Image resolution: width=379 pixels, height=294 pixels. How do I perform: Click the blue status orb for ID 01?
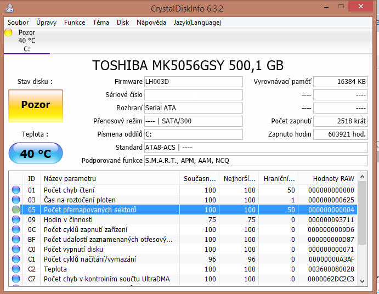click(x=16, y=190)
